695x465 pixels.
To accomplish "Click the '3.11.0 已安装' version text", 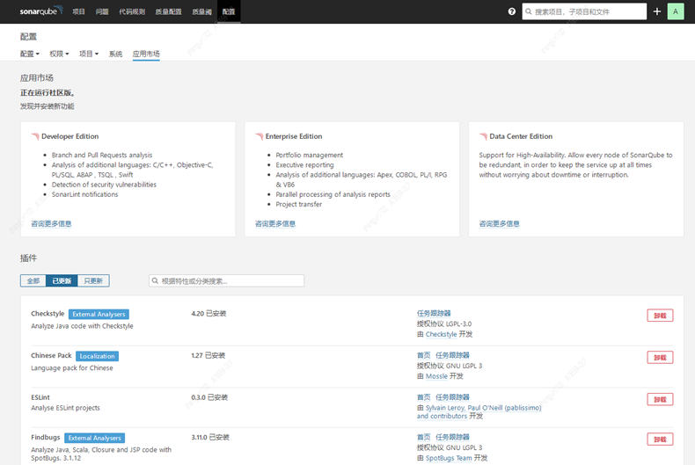I will [x=210, y=437].
